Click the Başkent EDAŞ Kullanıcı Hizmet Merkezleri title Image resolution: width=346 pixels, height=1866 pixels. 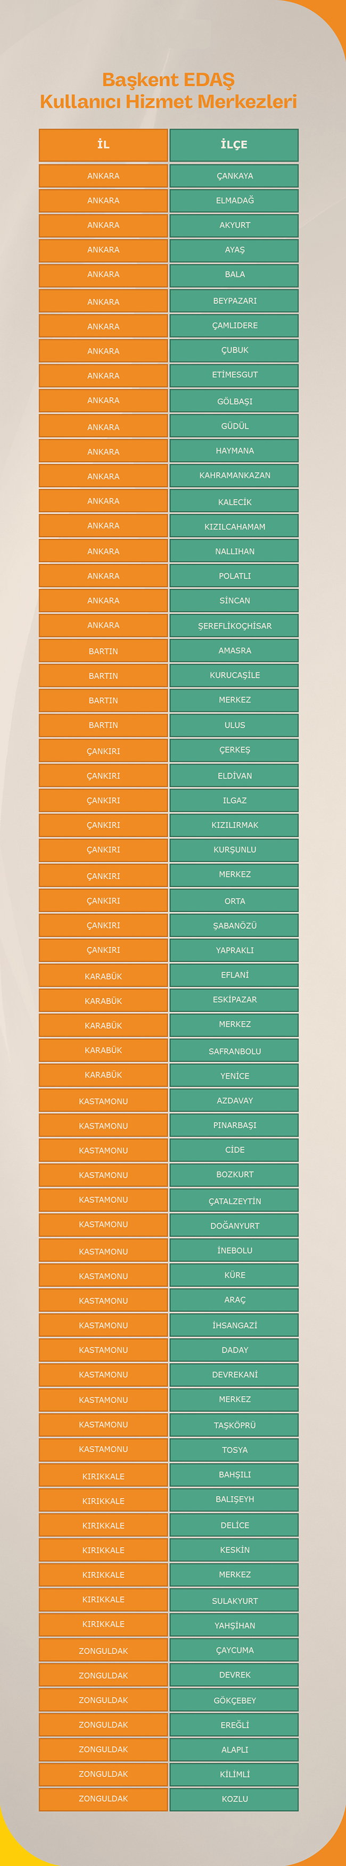pos(169,90)
